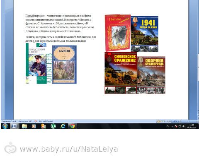Switch to the Word taskbar icon
The height and width of the screenshot is (159, 199).
tap(15, 126)
